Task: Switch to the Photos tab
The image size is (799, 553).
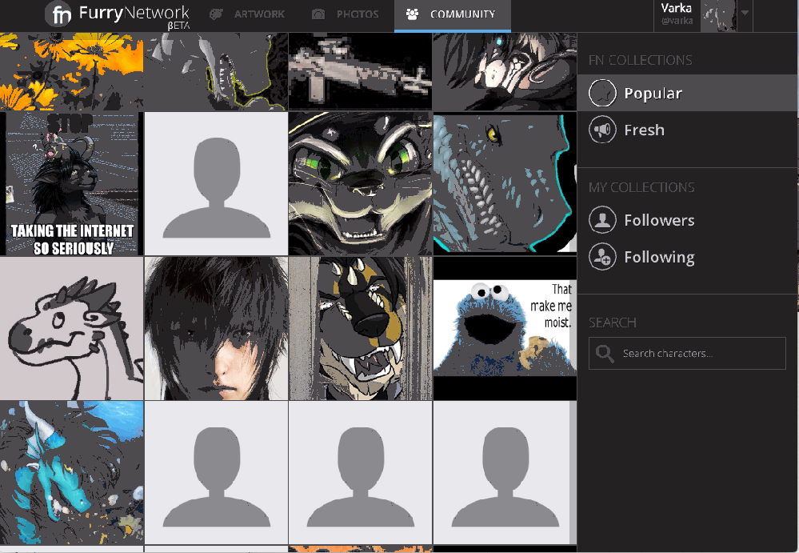Action: (x=357, y=14)
